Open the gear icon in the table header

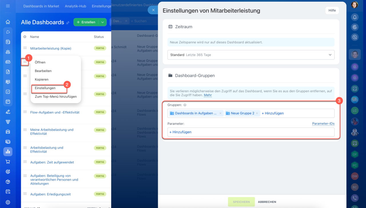pos(25,37)
